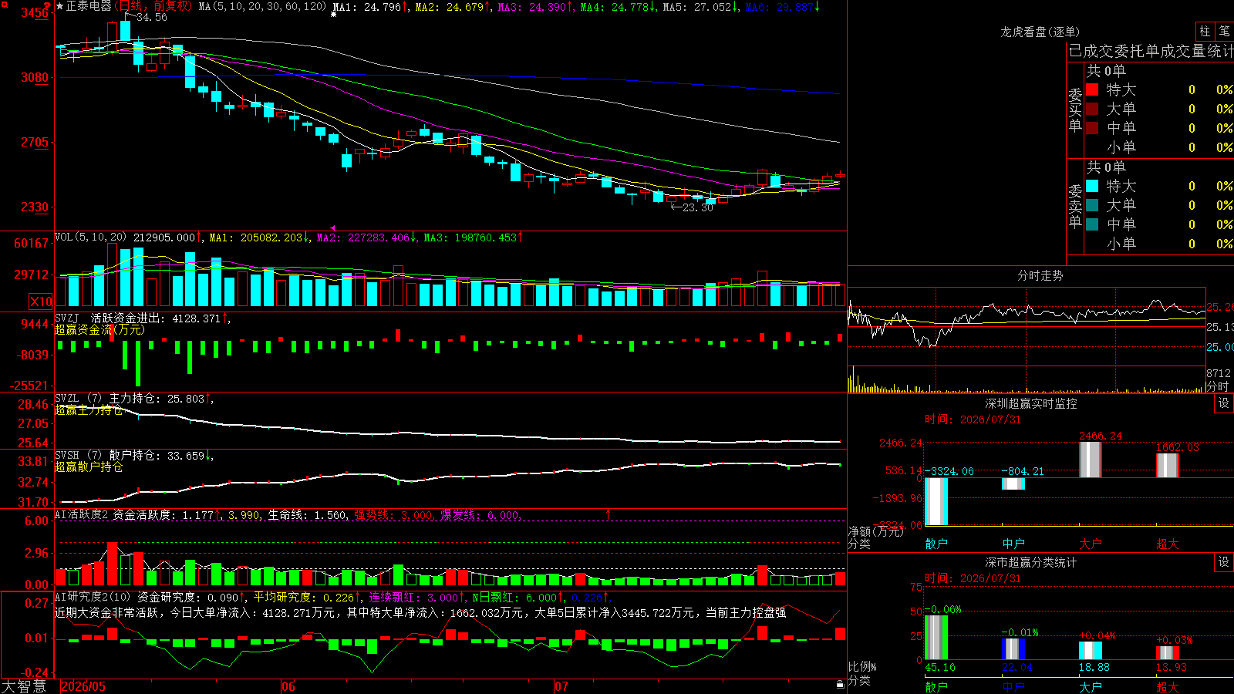This screenshot has height=694, width=1234.
Task: Click the 散户 bar in 深圳超赢实时监控
Action: point(936,501)
